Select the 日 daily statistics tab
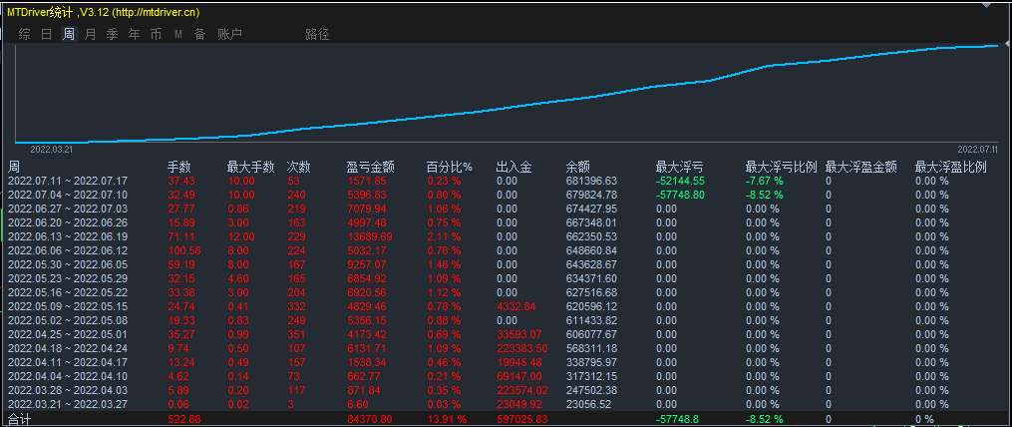The image size is (1012, 427). click(x=46, y=34)
